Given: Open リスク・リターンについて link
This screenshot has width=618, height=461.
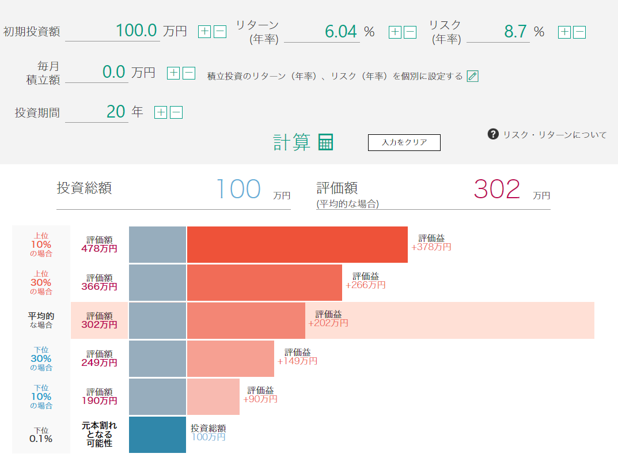Looking at the screenshot, I should 555,135.
